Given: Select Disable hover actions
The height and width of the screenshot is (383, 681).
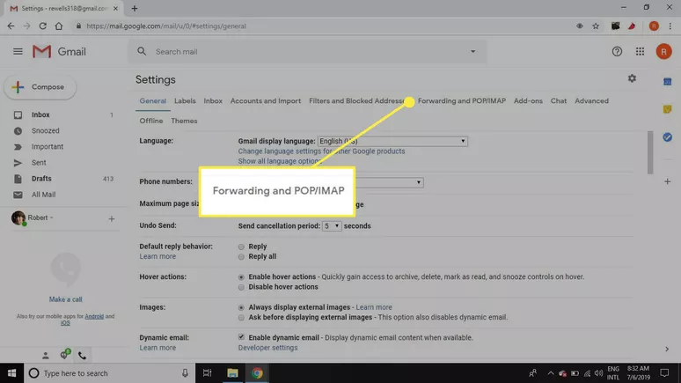Looking at the screenshot, I should [241, 287].
